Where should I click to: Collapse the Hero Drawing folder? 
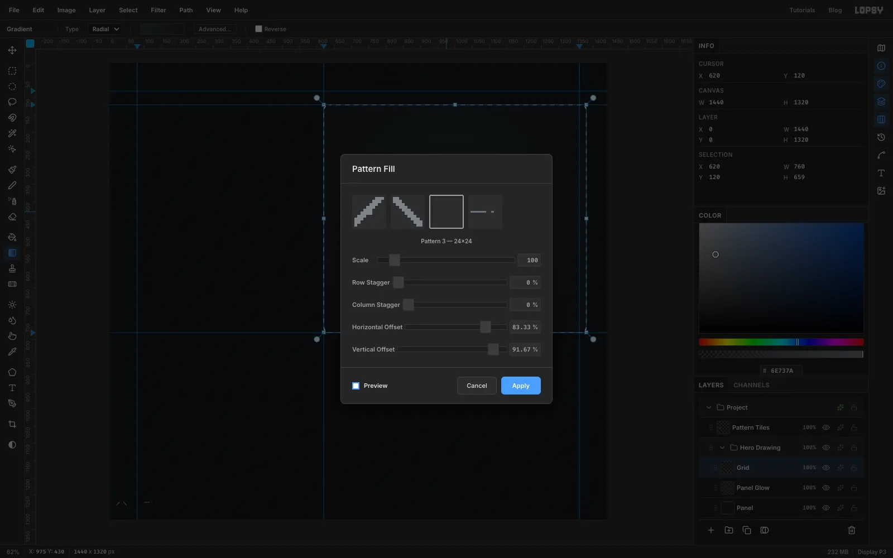(x=722, y=448)
